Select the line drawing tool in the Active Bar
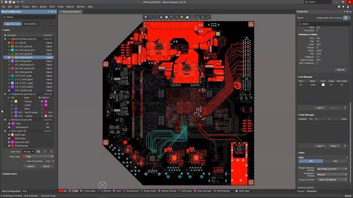This screenshot has height=198, width=353. 208,17
